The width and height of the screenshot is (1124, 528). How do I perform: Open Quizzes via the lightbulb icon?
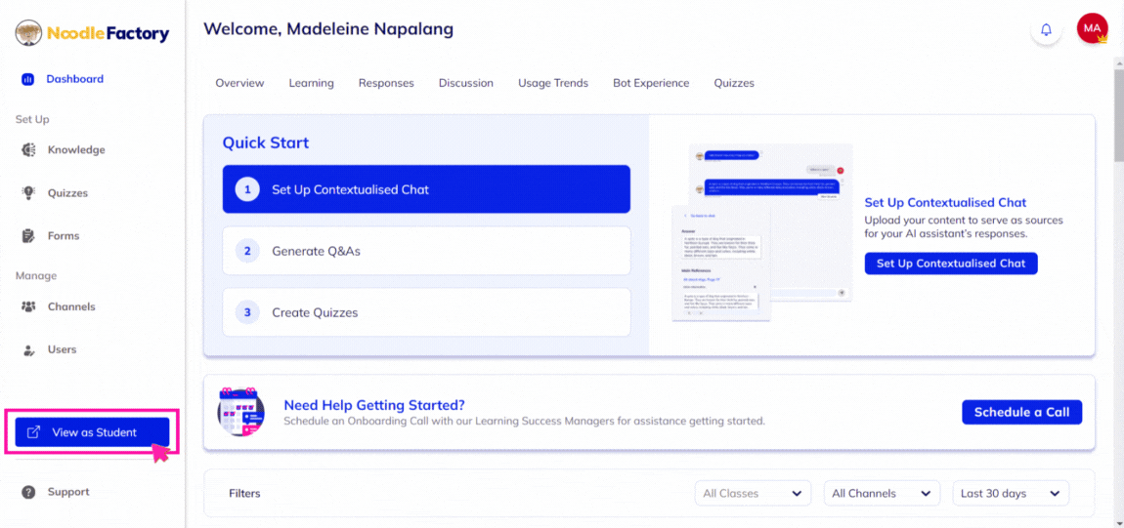[28, 193]
